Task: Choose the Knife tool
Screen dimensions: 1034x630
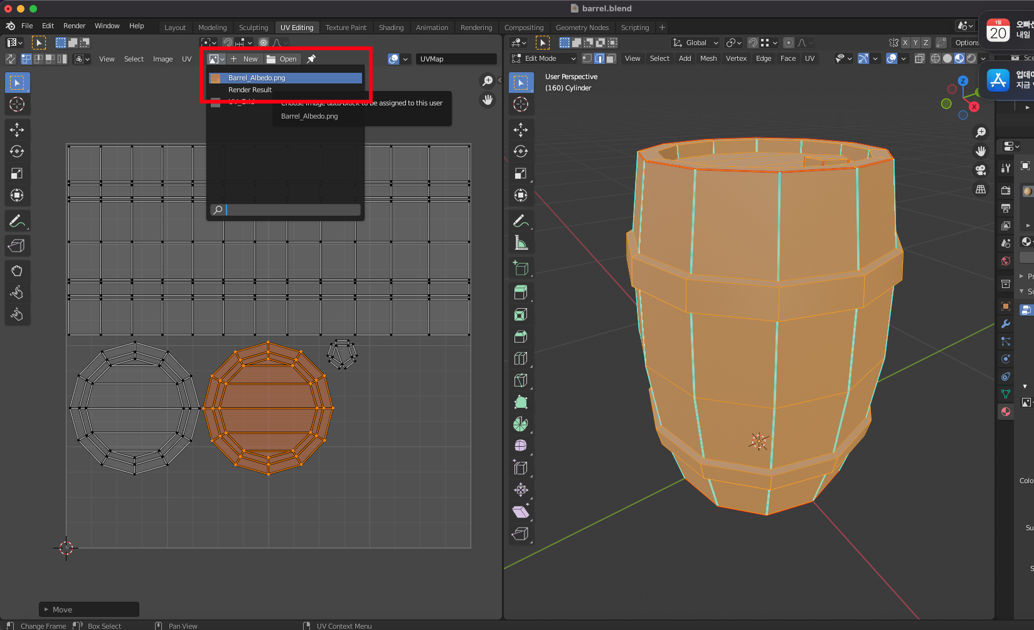Action: (521, 380)
